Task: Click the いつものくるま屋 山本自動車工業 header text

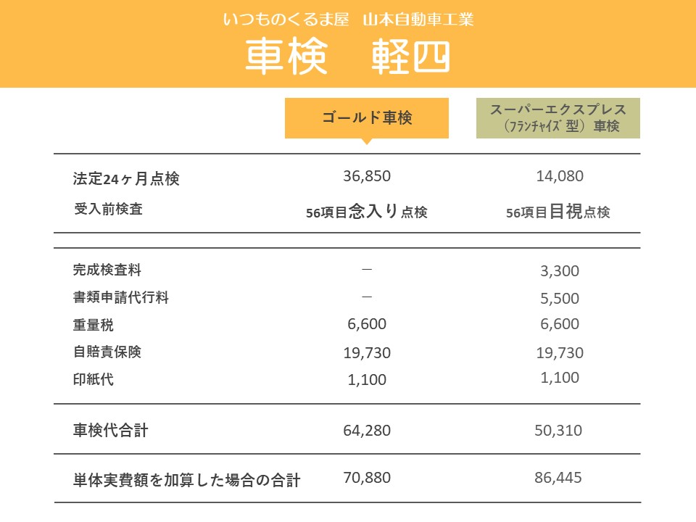Action: (x=349, y=20)
